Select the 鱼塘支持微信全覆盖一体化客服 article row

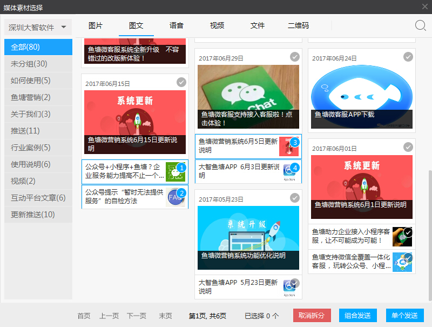point(362,262)
